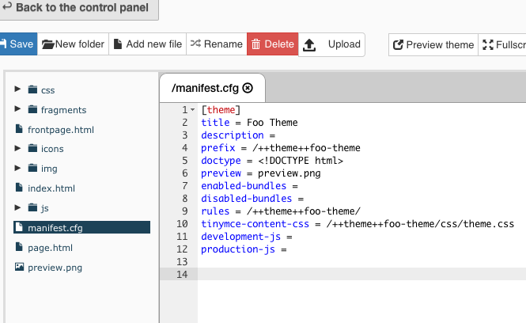
Task: Click the folder icon beside icons
Action: (32, 148)
